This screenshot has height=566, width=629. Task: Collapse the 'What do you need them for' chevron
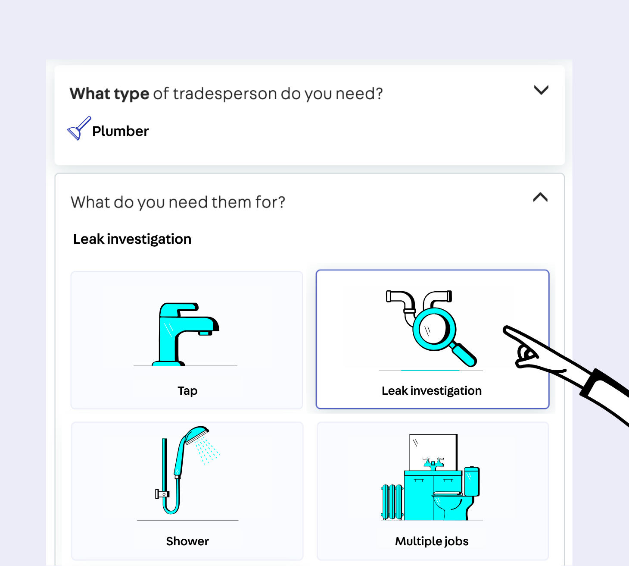(540, 198)
